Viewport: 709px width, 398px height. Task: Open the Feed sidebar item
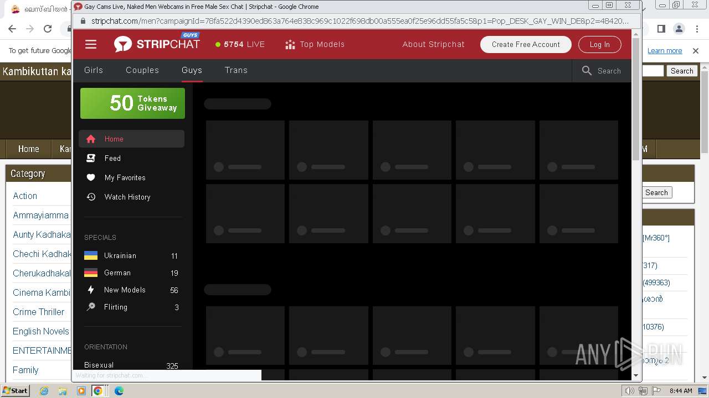131,158
